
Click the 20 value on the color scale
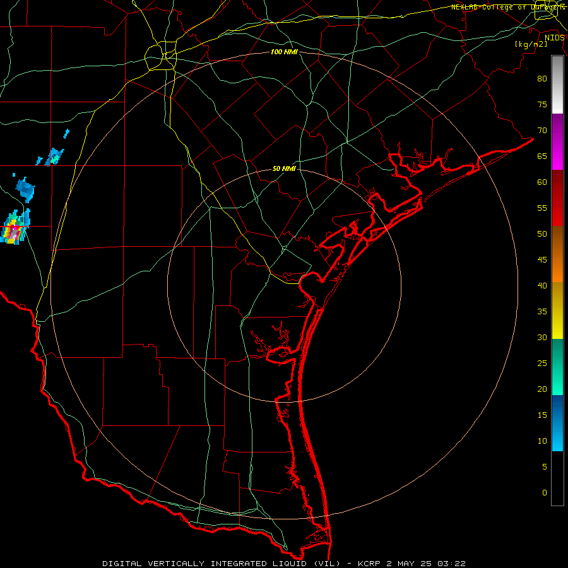[542, 389]
